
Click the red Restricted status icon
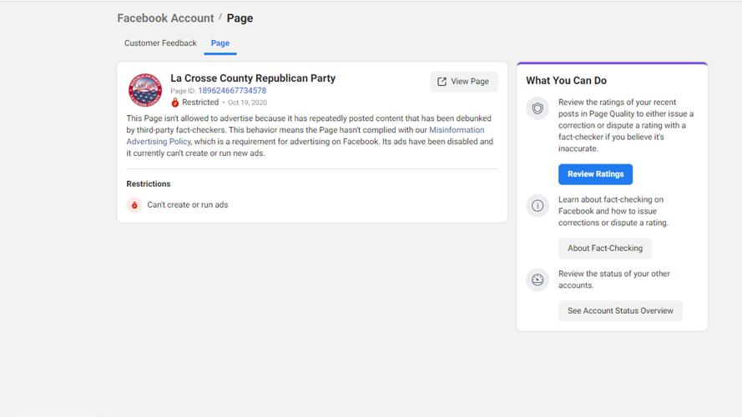(174, 102)
